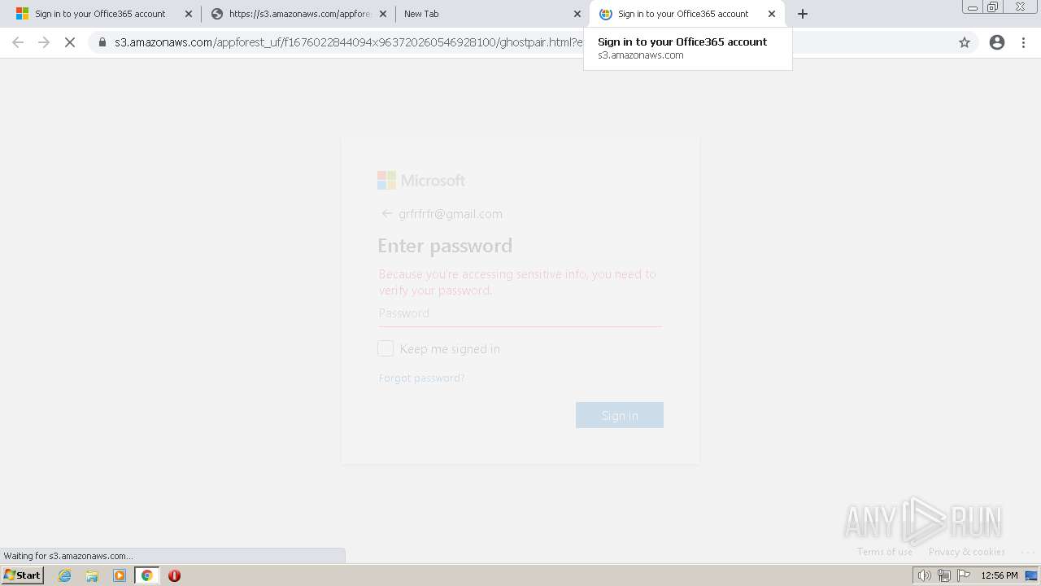1041x586 pixels.
Task: Switch to the https://s3.amazonaws.com tab
Action: (298, 14)
